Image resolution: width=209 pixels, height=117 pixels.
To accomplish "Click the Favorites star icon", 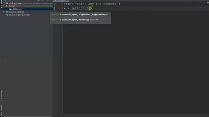I will [x=1, y=115].
